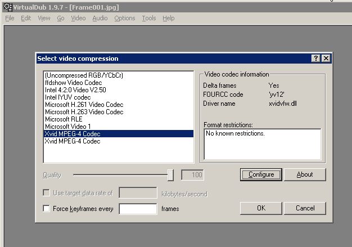Select Microsoft H.261 Video Codec
This screenshot has width=352, height=247.
[x=119, y=105]
